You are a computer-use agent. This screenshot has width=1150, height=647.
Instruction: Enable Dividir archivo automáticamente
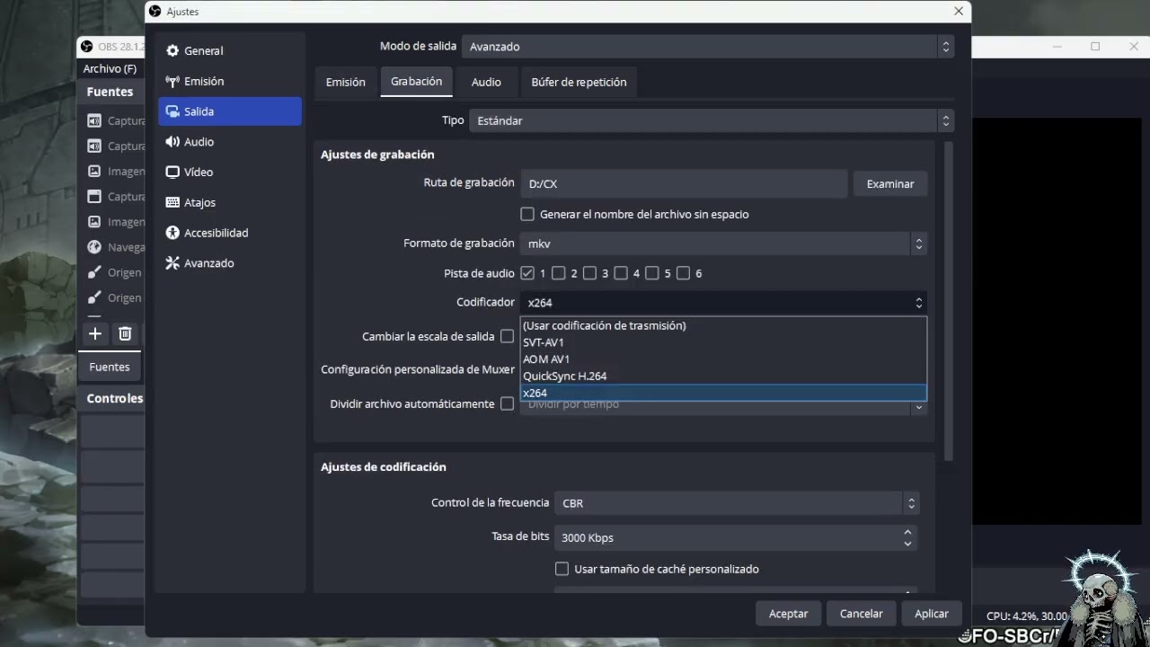(x=507, y=403)
